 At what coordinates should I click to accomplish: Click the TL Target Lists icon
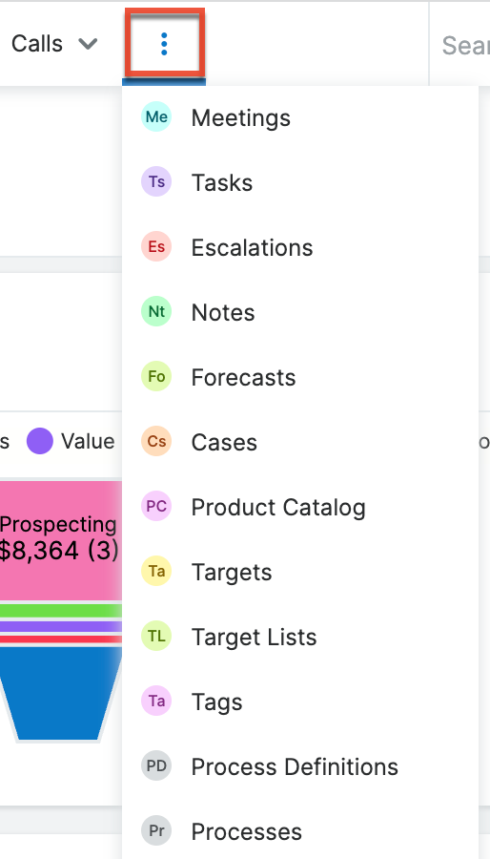point(156,636)
